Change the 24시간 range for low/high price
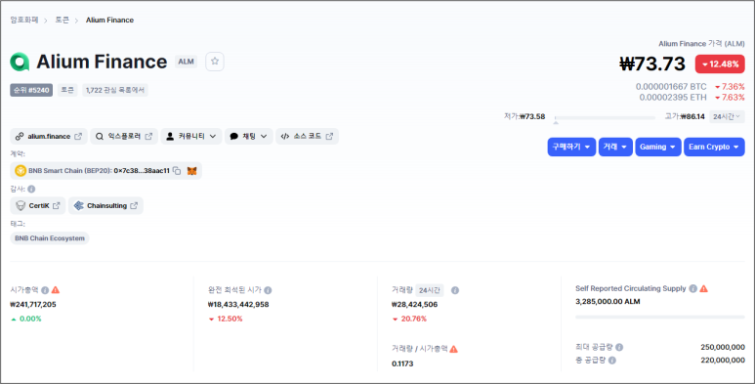The width and height of the screenshot is (755, 384). coord(727,116)
